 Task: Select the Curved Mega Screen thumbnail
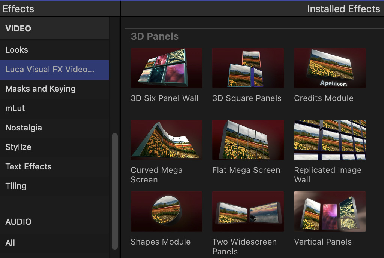tap(166, 139)
